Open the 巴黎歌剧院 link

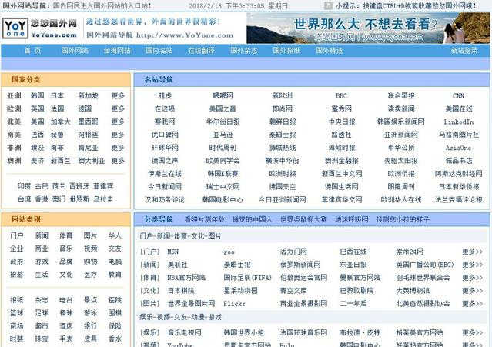pyautogui.click(x=356, y=291)
